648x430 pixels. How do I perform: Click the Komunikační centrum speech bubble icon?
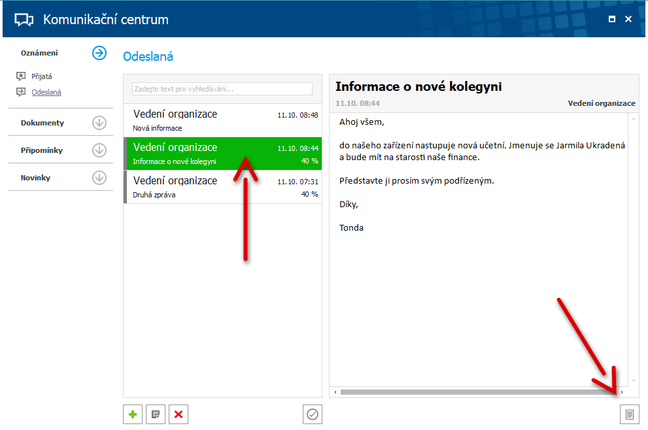click(24, 20)
